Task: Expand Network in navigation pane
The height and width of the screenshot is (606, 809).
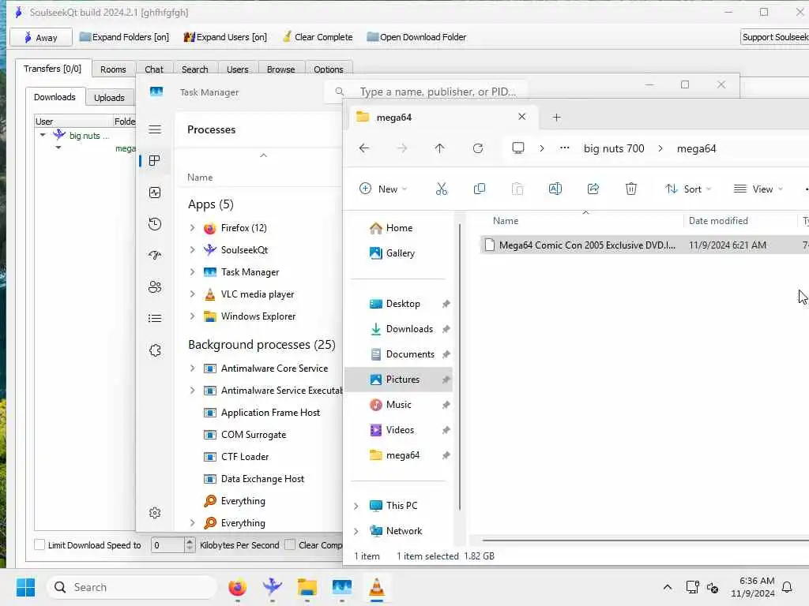Action: pyautogui.click(x=356, y=531)
